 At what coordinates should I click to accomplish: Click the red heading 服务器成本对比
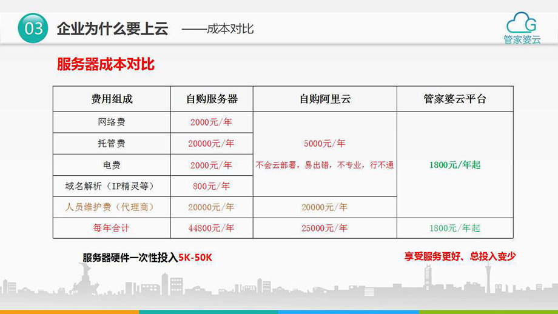(x=106, y=64)
